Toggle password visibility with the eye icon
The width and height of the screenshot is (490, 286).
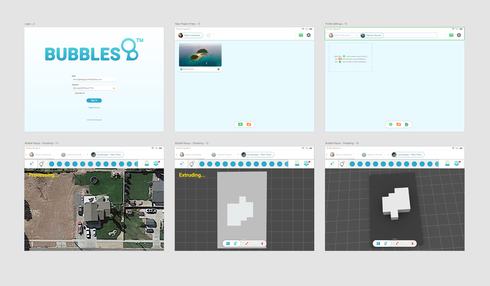[114, 88]
